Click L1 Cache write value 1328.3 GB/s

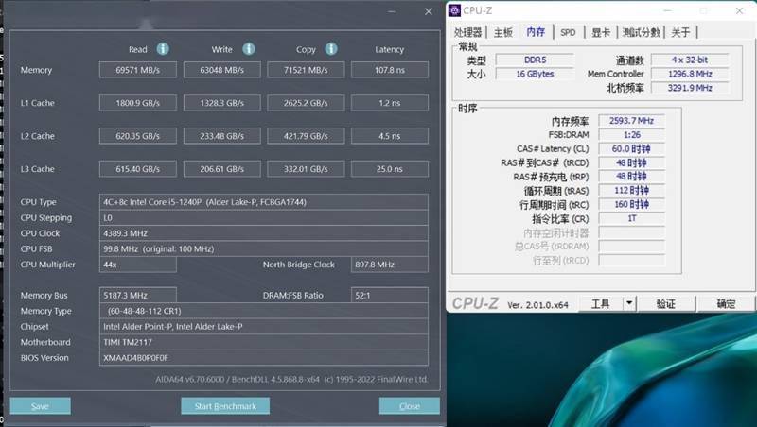(x=222, y=103)
